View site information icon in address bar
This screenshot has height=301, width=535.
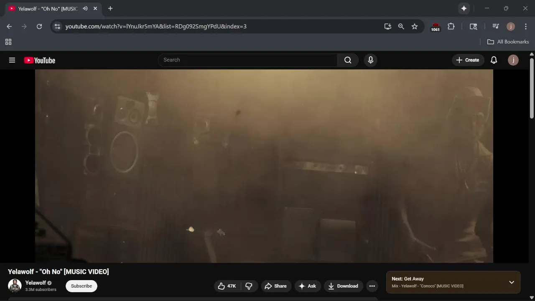(57, 26)
